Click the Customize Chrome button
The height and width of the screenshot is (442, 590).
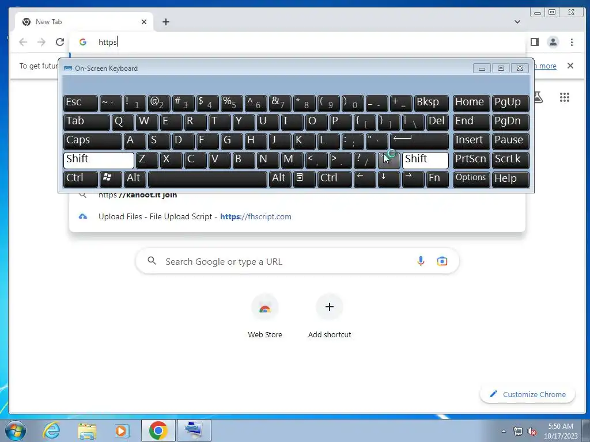coord(528,394)
